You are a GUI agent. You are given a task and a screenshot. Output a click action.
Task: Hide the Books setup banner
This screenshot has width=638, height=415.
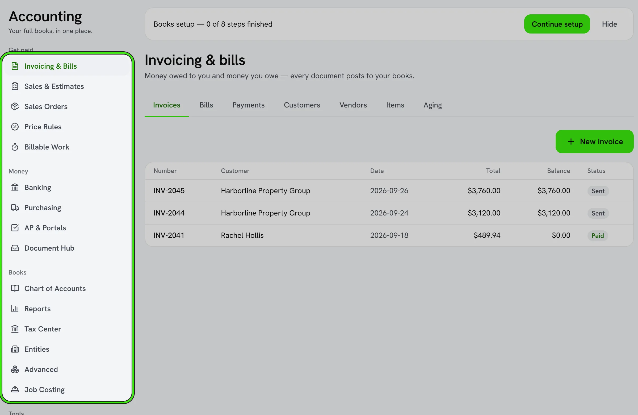pyautogui.click(x=609, y=24)
